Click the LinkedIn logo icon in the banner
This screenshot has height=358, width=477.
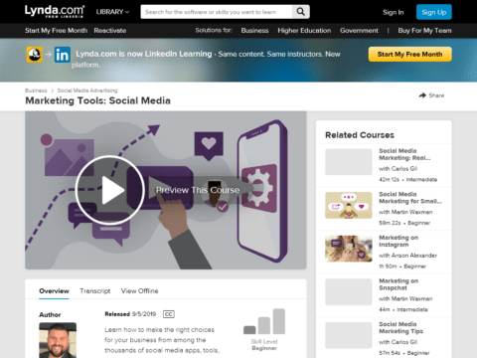click(63, 55)
